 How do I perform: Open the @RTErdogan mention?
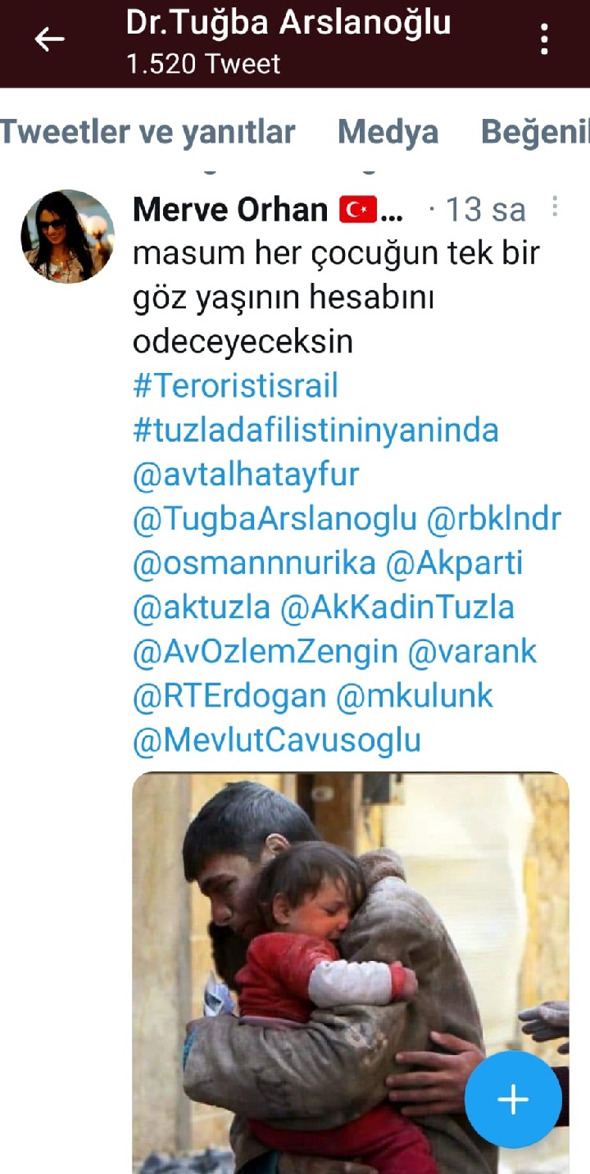point(229,696)
